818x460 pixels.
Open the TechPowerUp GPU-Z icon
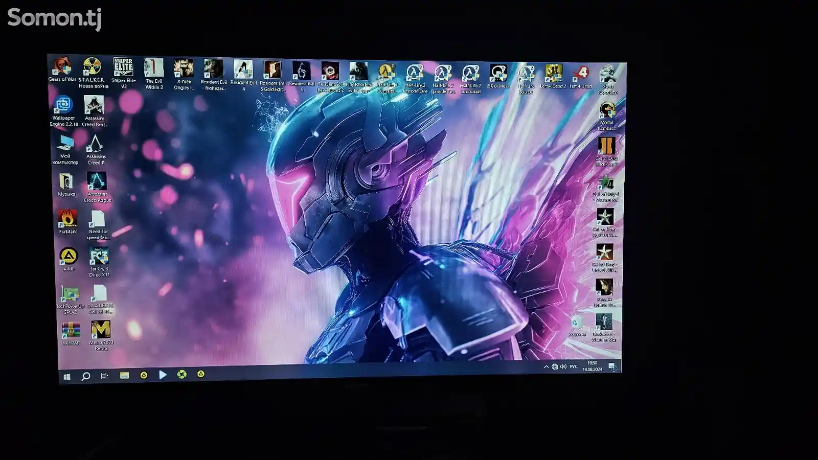(70, 300)
